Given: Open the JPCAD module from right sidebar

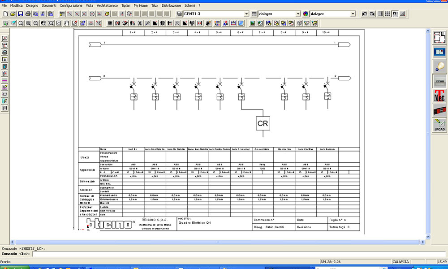Looking at the screenshot, I should (x=439, y=125).
